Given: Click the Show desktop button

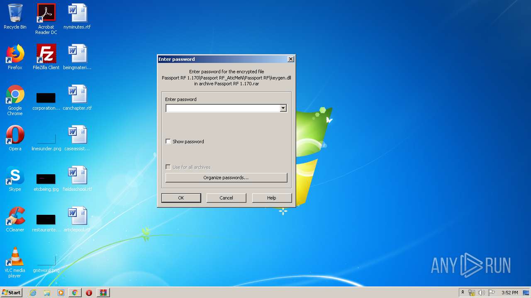Looking at the screenshot, I should pyautogui.click(x=526, y=293).
